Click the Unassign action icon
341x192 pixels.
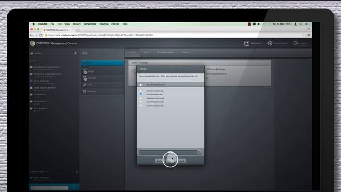click(85, 78)
